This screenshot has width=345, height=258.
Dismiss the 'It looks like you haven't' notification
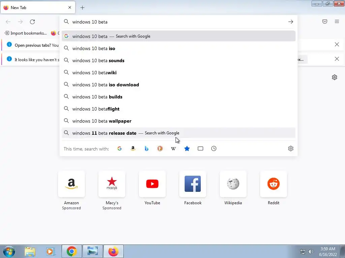[x=337, y=59]
